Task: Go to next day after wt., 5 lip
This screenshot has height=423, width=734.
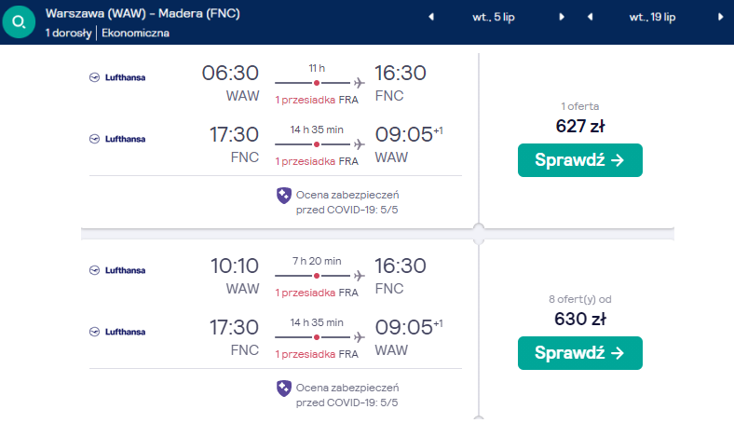Action: click(562, 18)
